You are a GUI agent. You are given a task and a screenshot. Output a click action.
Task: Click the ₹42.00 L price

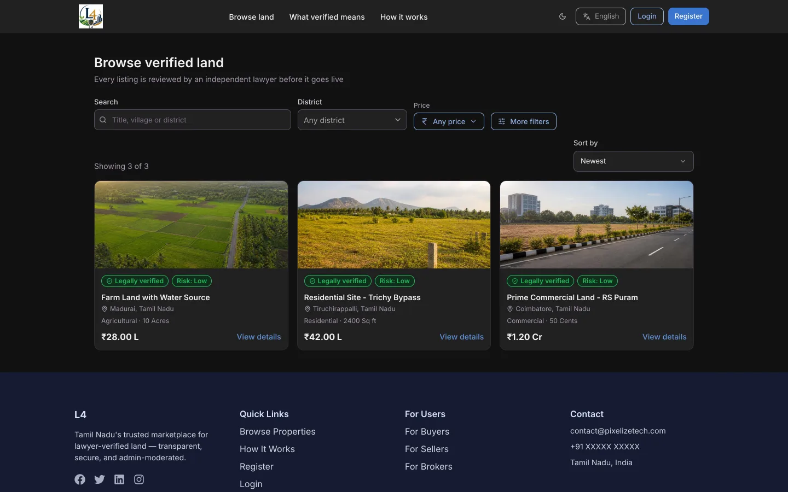(x=323, y=337)
